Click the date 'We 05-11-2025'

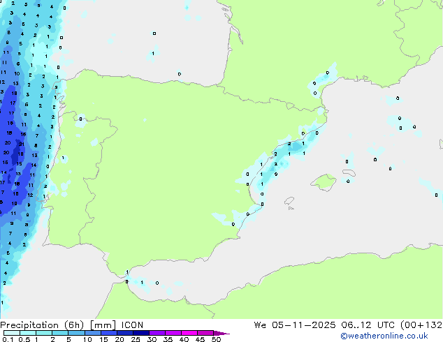(x=295, y=325)
